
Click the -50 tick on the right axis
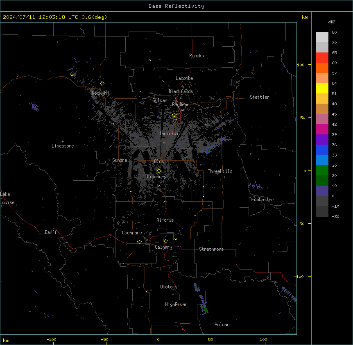[x=301, y=224]
